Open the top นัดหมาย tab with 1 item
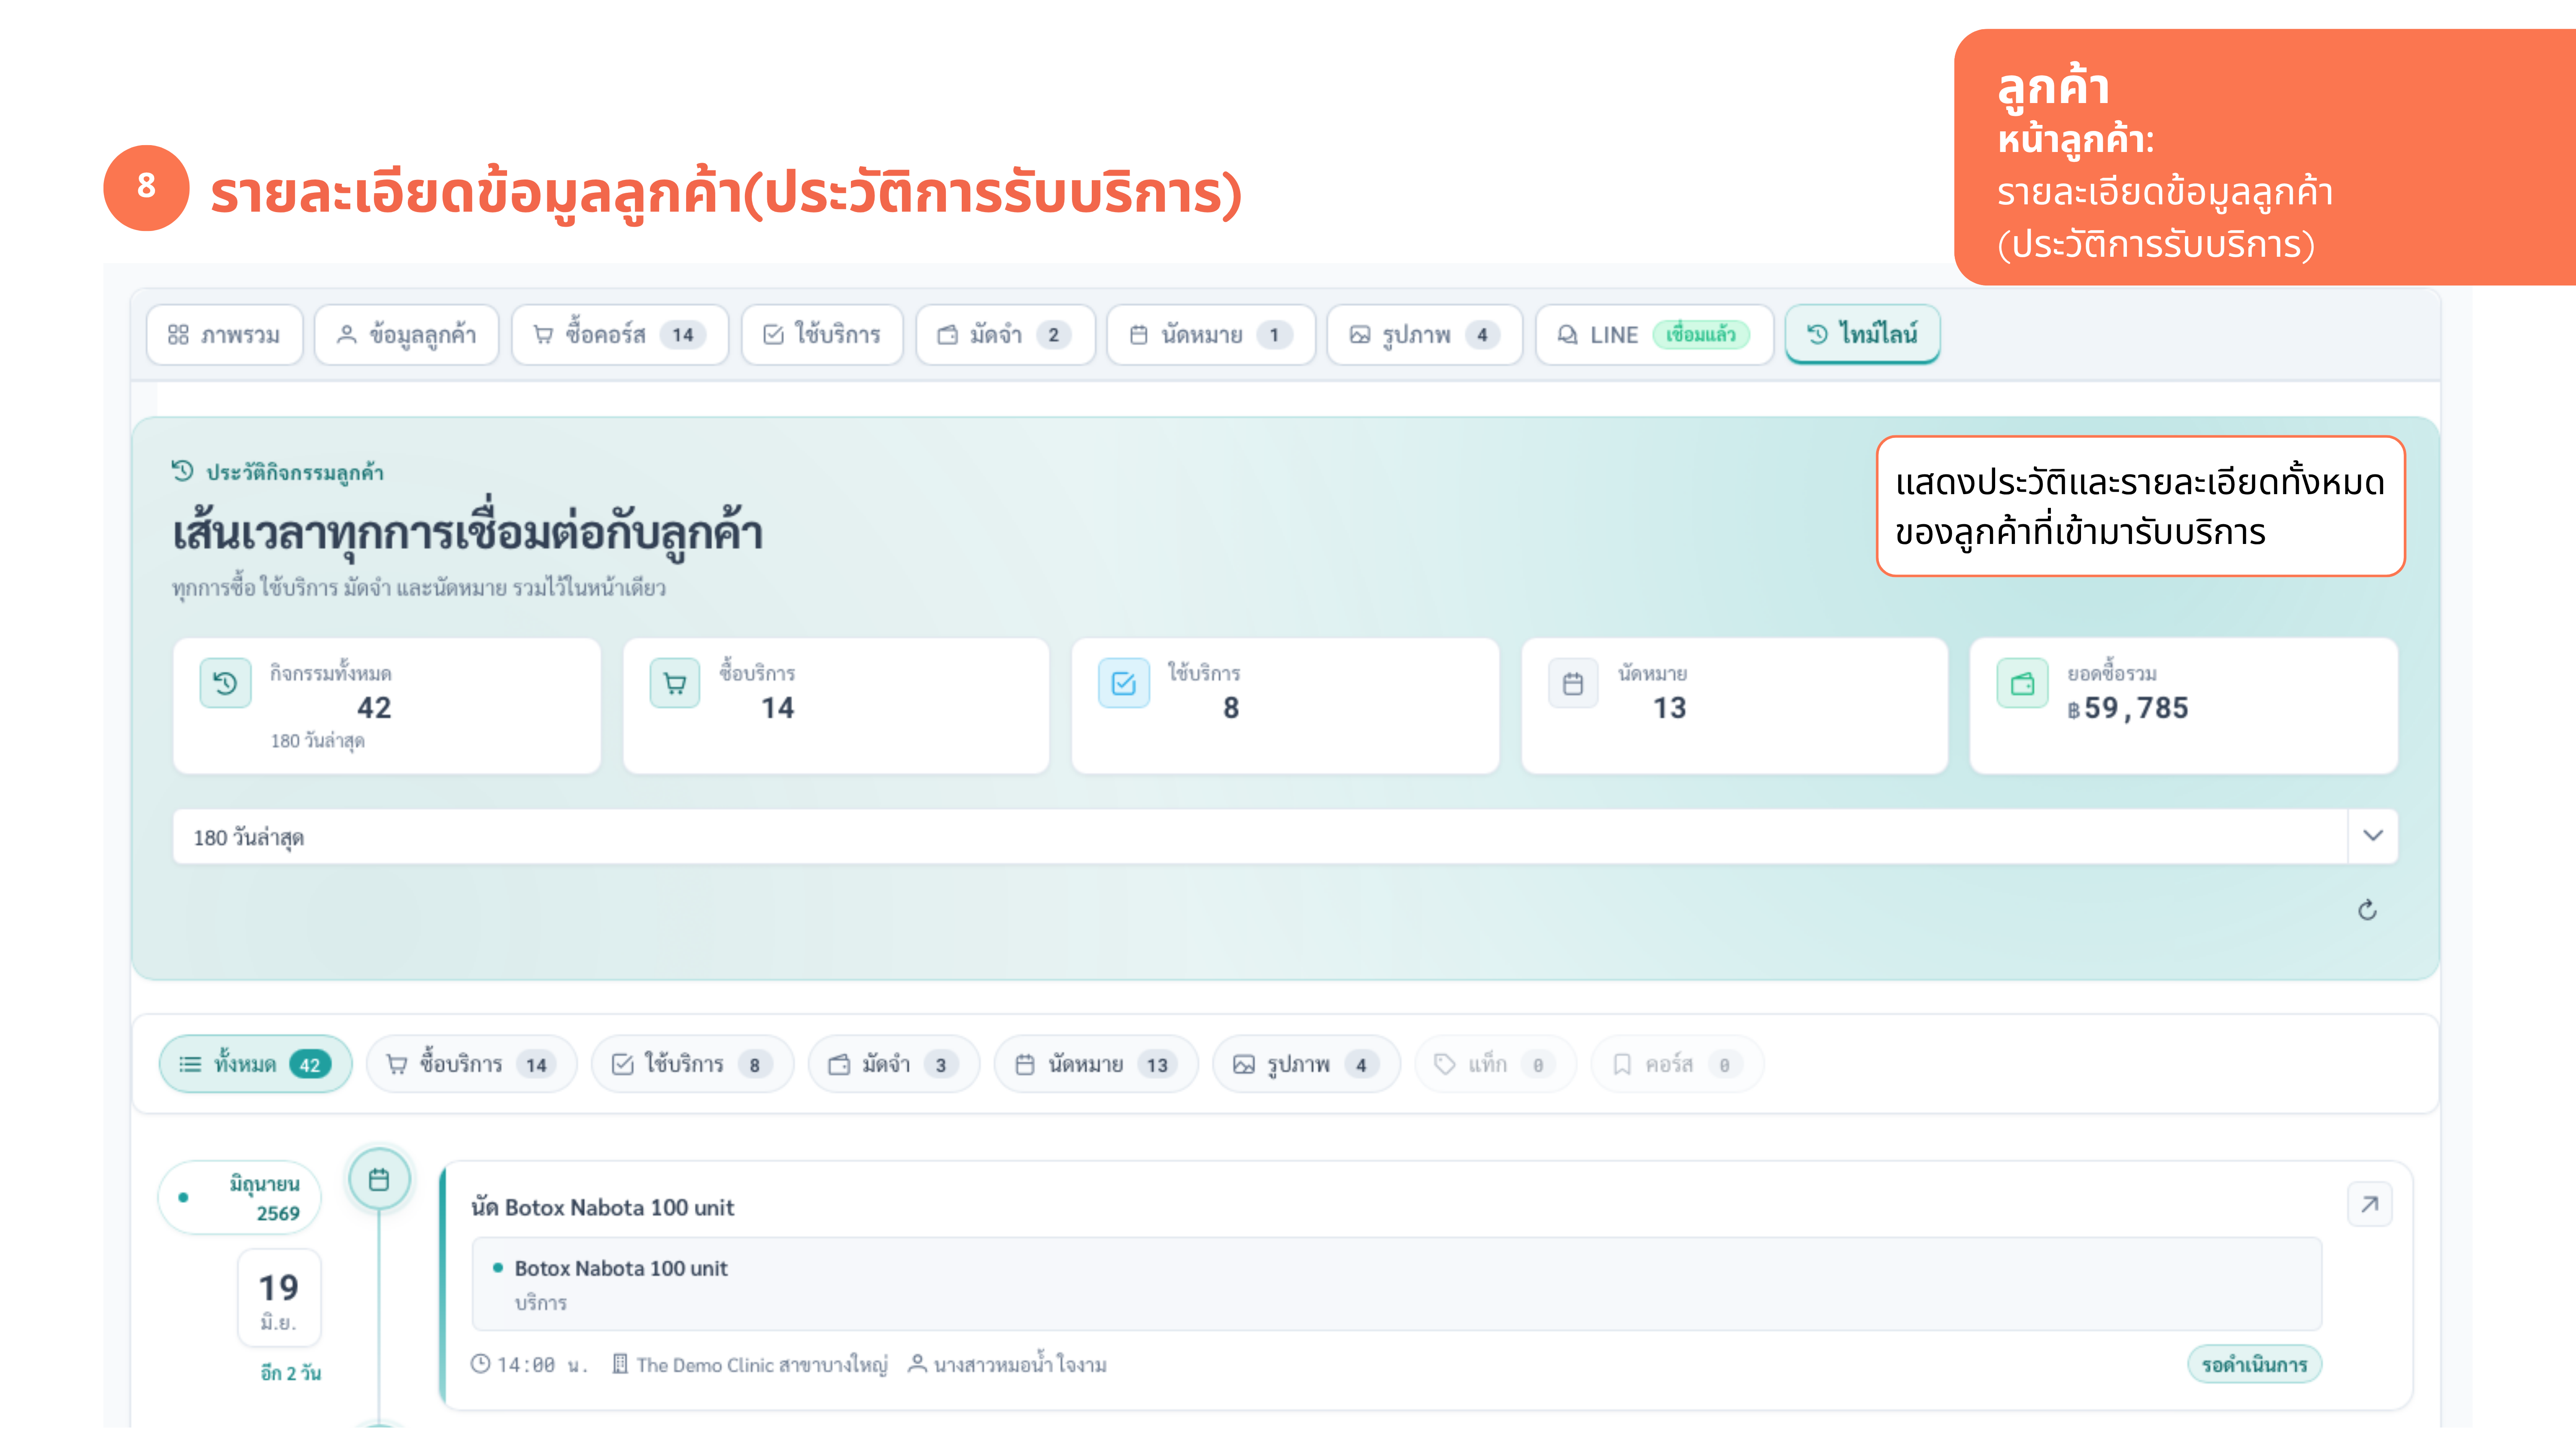 (x=1211, y=335)
